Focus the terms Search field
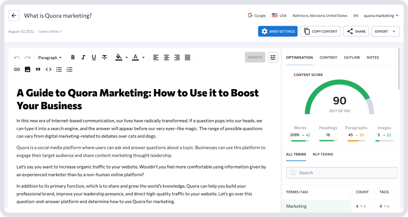The width and height of the screenshot is (408, 217). 342,173
